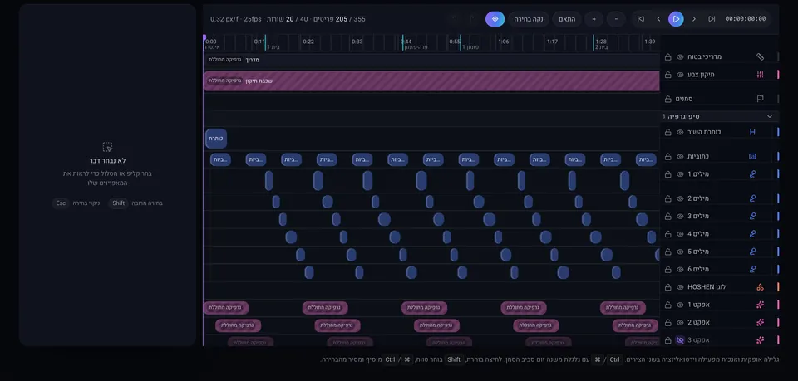Lock the כותרת השיר track
Viewport: 798px width, 381px height.
667,132
